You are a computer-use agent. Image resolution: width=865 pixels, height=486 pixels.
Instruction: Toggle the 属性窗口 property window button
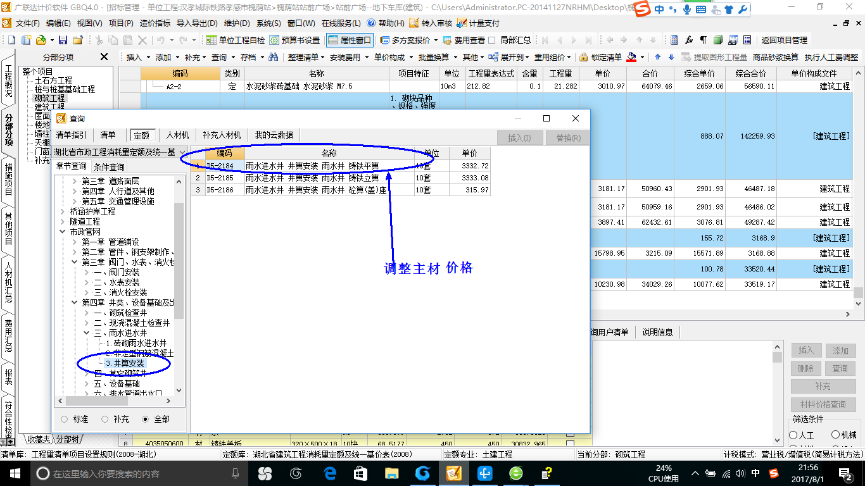[350, 40]
